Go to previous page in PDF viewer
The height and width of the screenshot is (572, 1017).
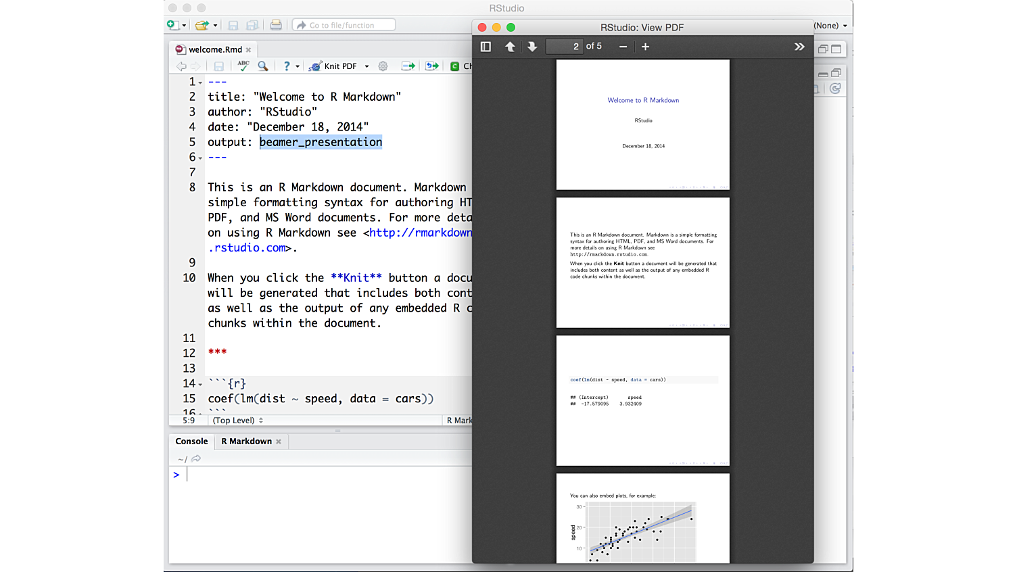click(x=510, y=47)
